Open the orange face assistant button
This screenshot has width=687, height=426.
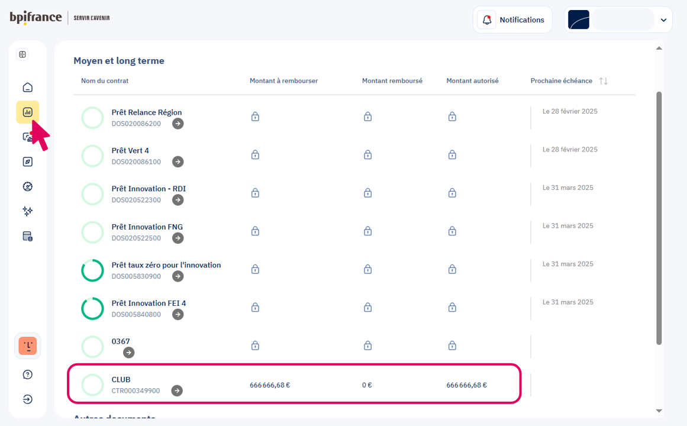tap(27, 346)
